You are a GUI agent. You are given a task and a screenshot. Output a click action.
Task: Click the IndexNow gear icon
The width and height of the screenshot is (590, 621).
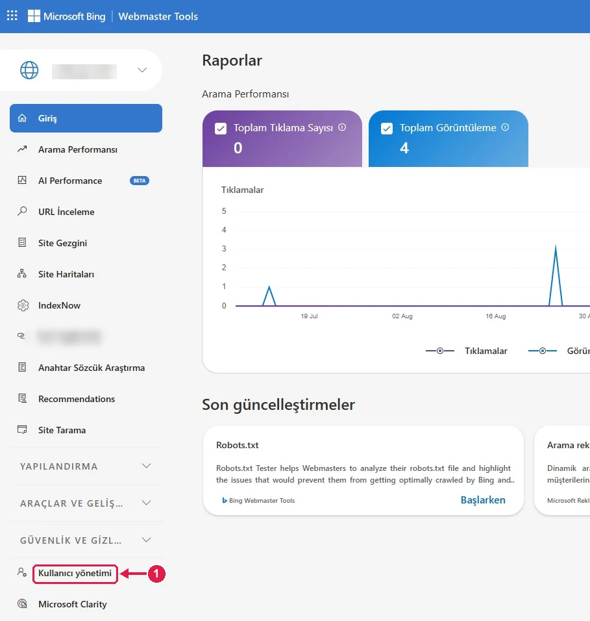pyautogui.click(x=23, y=305)
